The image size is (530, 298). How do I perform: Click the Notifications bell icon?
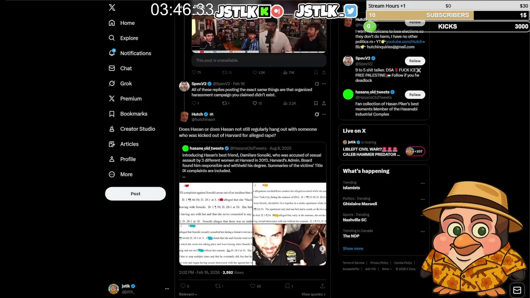112,53
